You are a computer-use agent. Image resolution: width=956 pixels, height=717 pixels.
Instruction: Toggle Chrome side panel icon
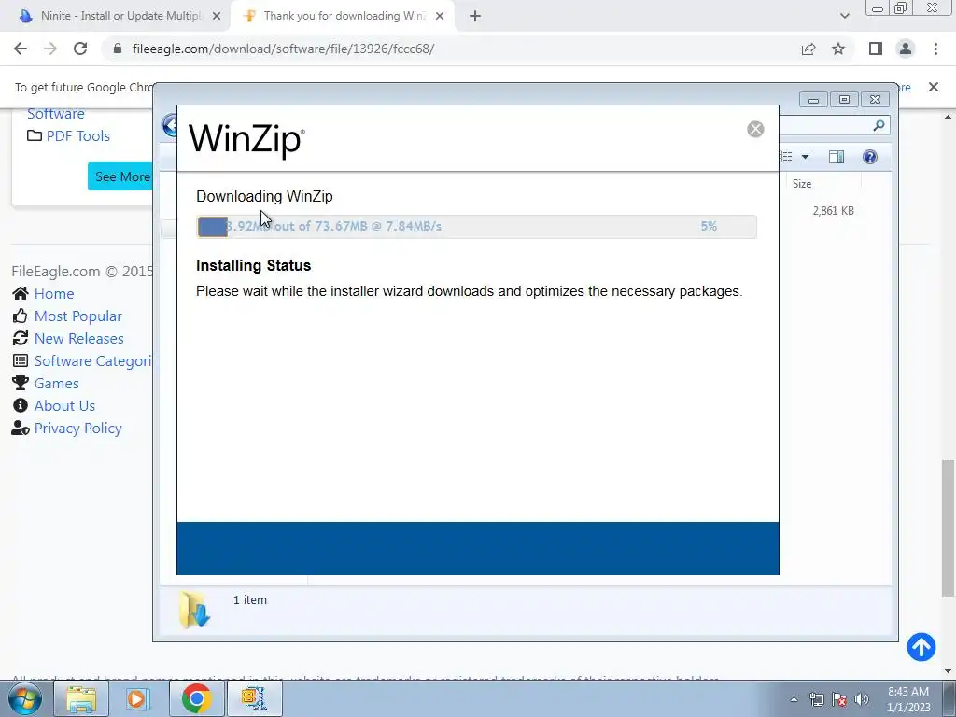tap(876, 49)
